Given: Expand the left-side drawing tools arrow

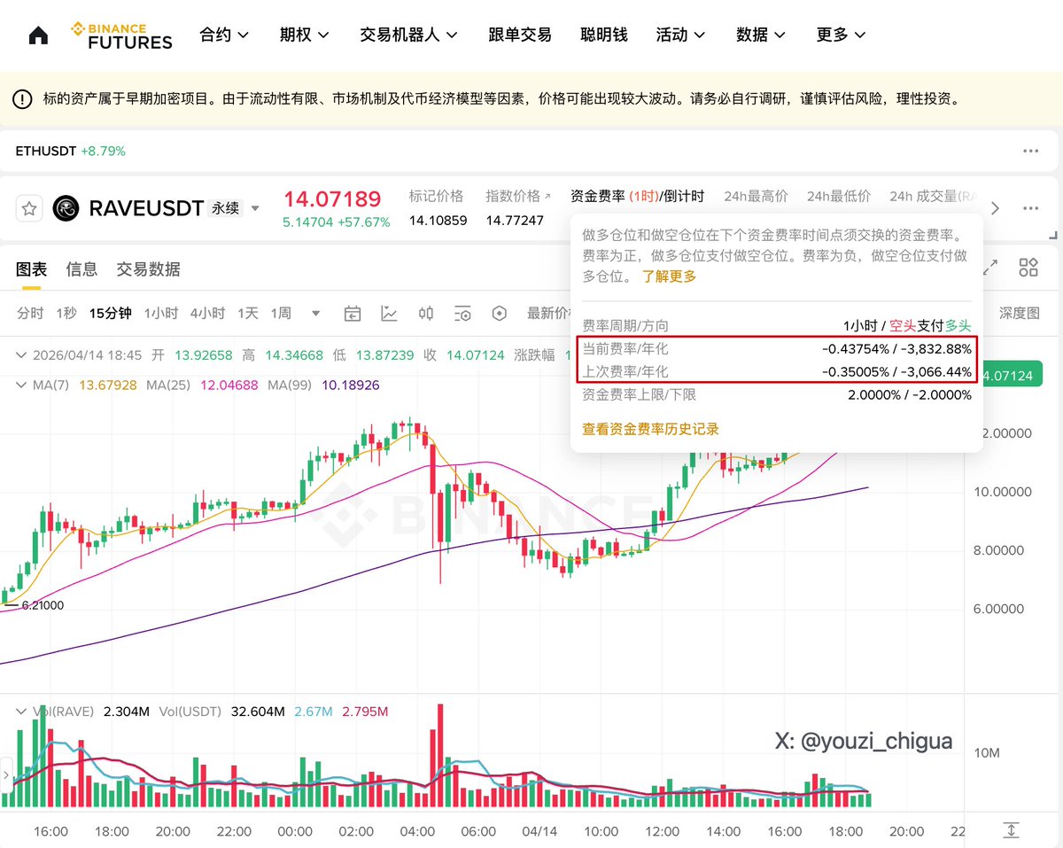Looking at the screenshot, I should click(6, 776).
